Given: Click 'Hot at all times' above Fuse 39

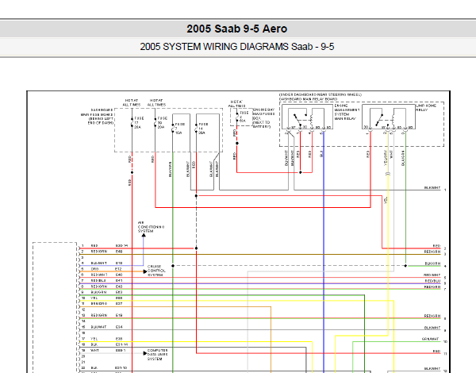Looking at the screenshot, I should 156,102.
